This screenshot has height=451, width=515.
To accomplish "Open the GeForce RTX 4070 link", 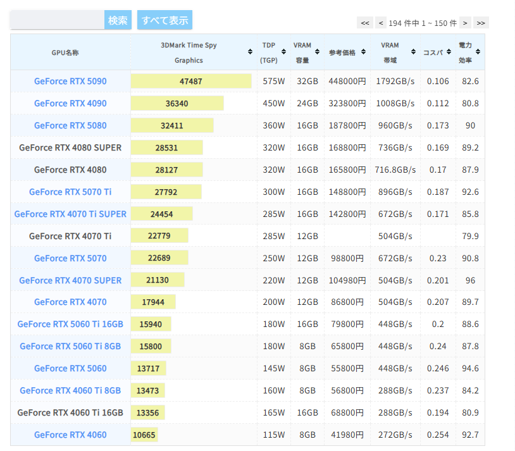I will [x=70, y=302].
